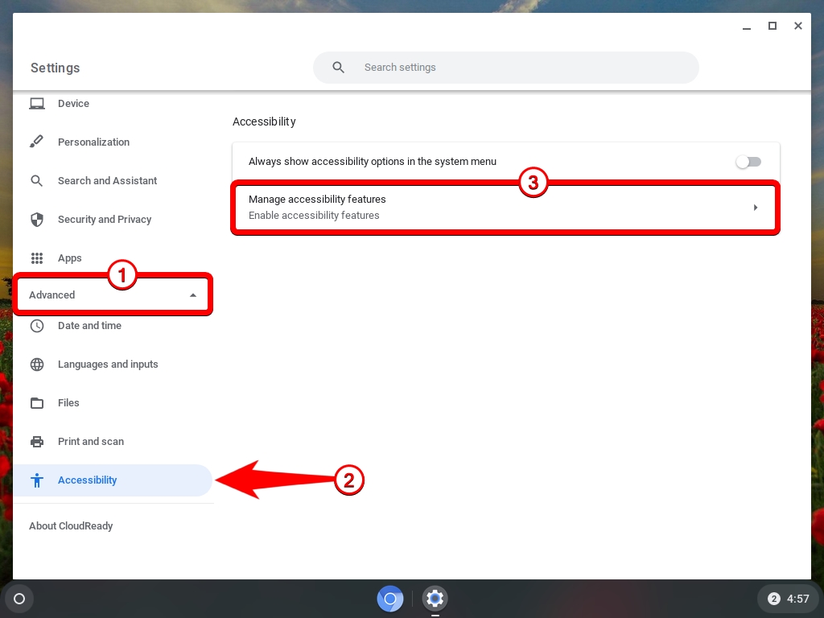
Task: Click the Search and Assistant magnifier icon
Action: [x=37, y=181]
